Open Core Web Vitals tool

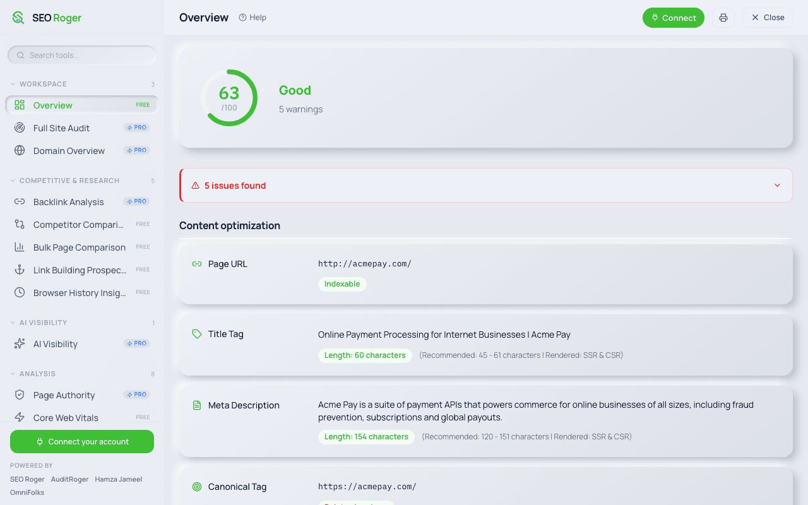(82, 417)
